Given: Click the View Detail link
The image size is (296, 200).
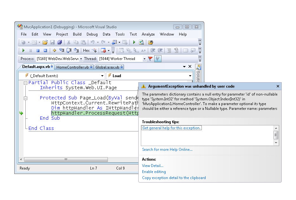Looking at the screenshot, I should [153, 165].
